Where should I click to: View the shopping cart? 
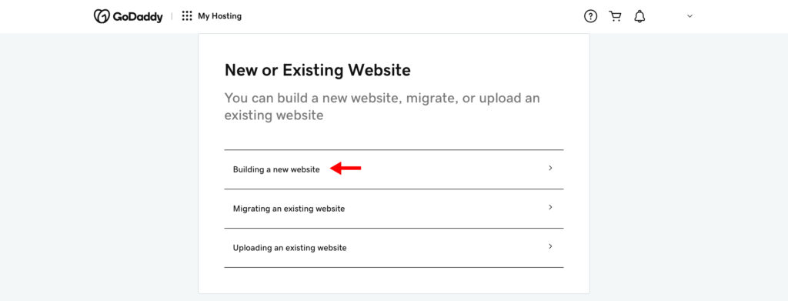point(615,17)
